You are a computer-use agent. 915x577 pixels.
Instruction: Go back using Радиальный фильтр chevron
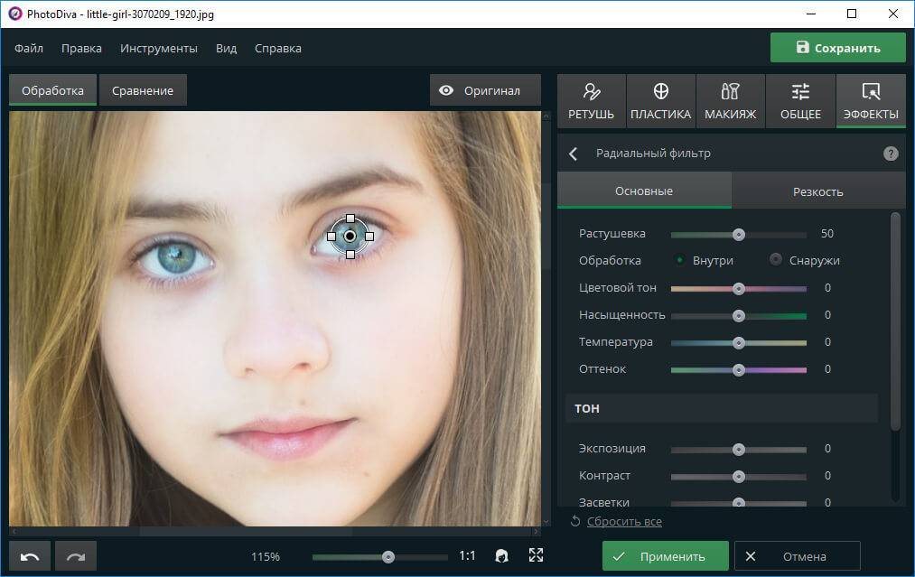[574, 154]
